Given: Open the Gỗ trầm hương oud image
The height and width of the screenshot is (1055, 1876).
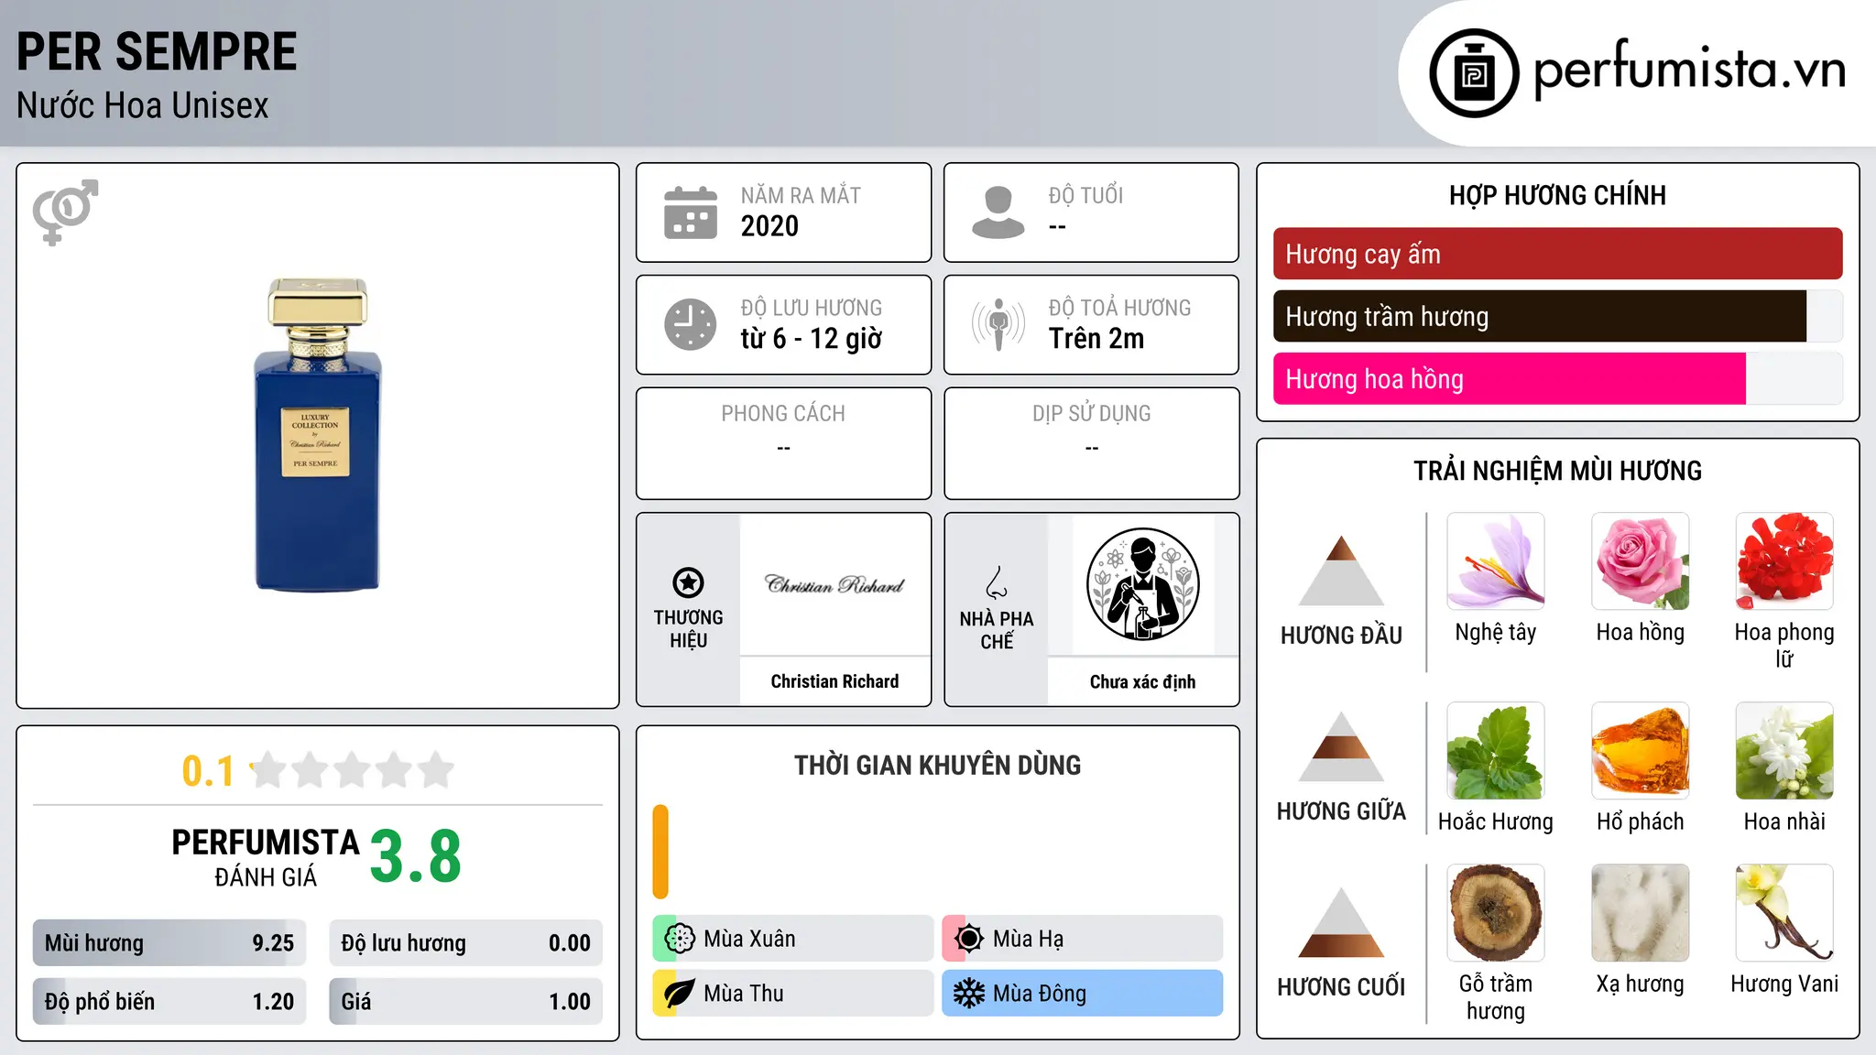Looking at the screenshot, I should (x=1496, y=913).
